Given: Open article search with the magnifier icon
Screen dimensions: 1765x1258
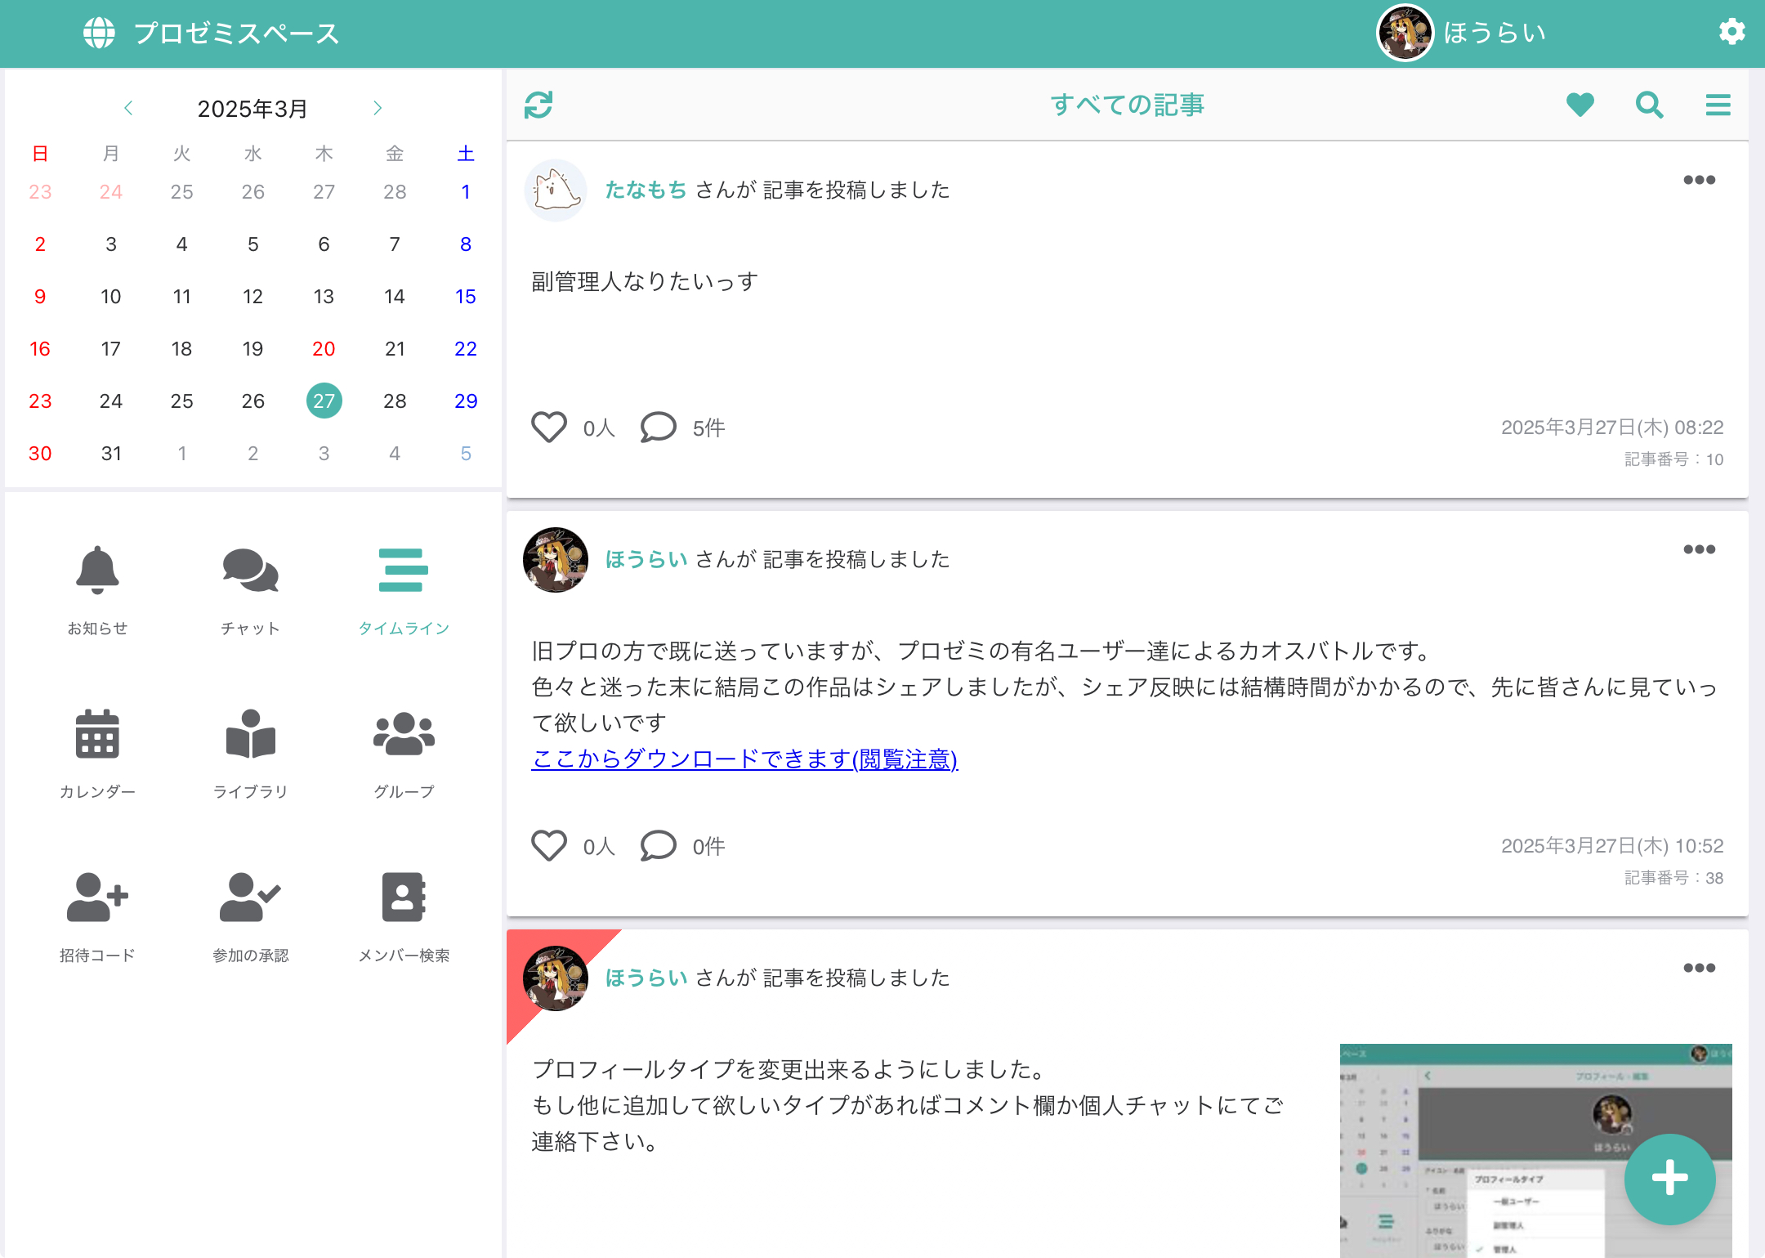Looking at the screenshot, I should pos(1649,105).
